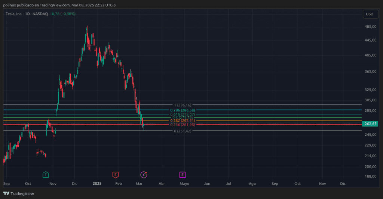Click the 485,00 price axis label
Screen dimensions: 383x199
pyautogui.click(x=371, y=27)
